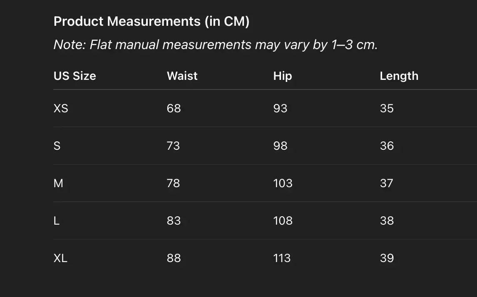Select the XL size row label
The height and width of the screenshot is (297, 477).
coord(60,258)
